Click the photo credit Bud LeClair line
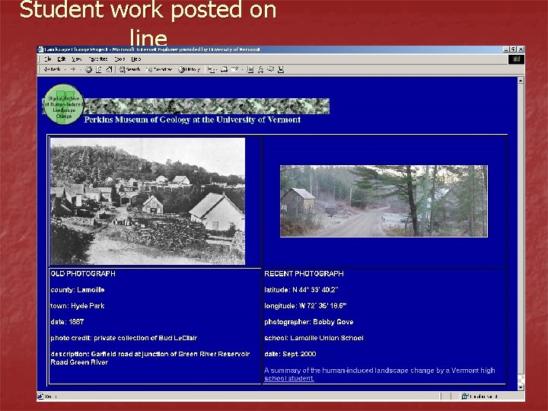This screenshot has height=411, width=548. tap(124, 338)
